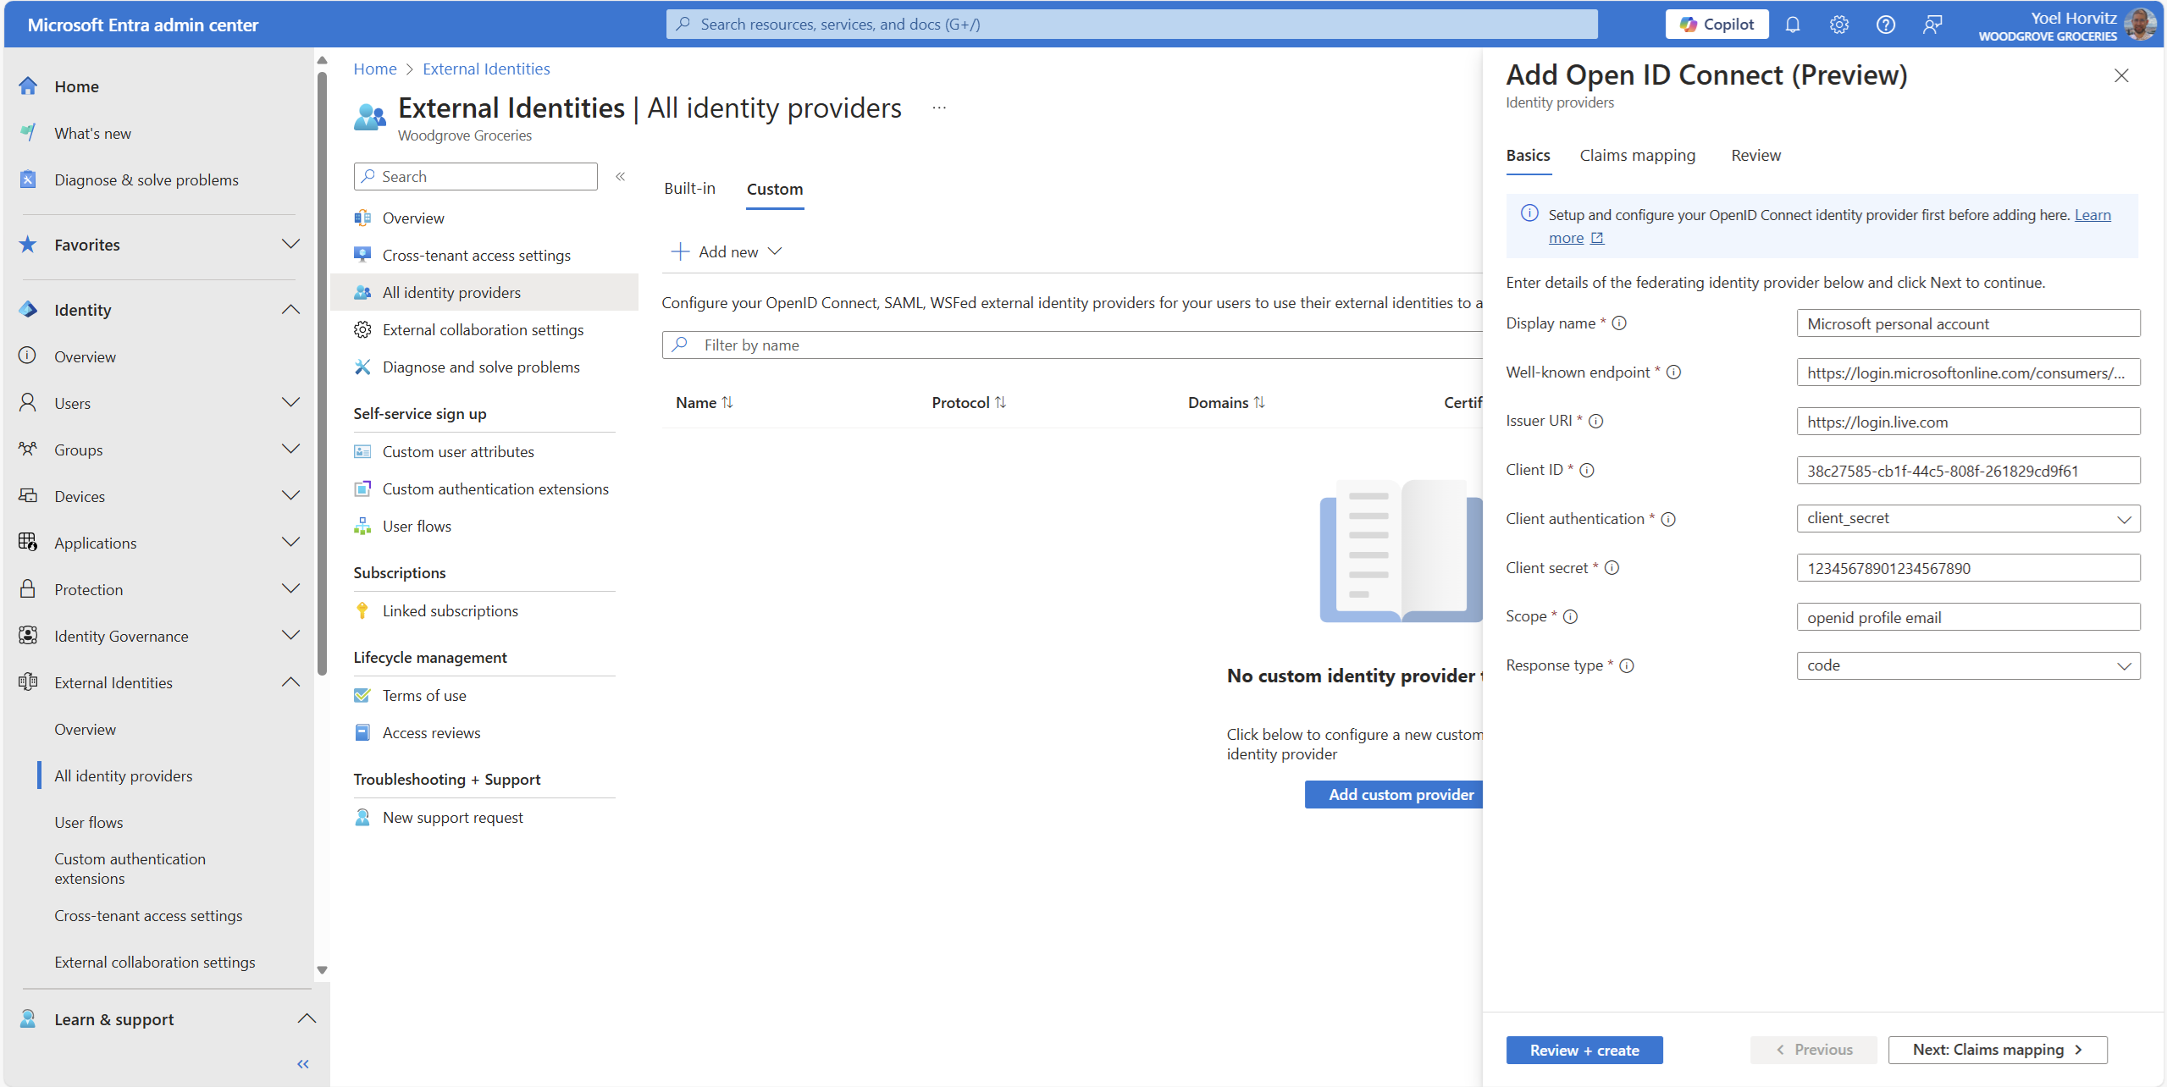Expand the Add new dropdown

[727, 251]
